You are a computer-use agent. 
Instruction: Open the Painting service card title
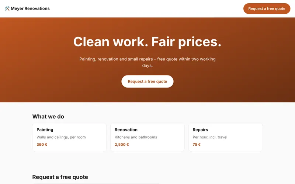(x=45, y=130)
